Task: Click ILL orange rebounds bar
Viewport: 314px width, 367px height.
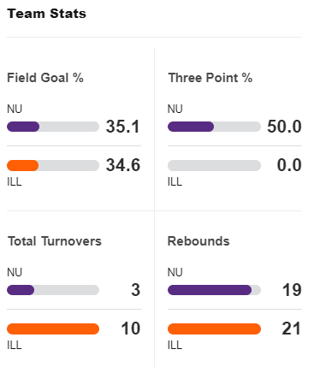Action: pyautogui.click(x=214, y=329)
